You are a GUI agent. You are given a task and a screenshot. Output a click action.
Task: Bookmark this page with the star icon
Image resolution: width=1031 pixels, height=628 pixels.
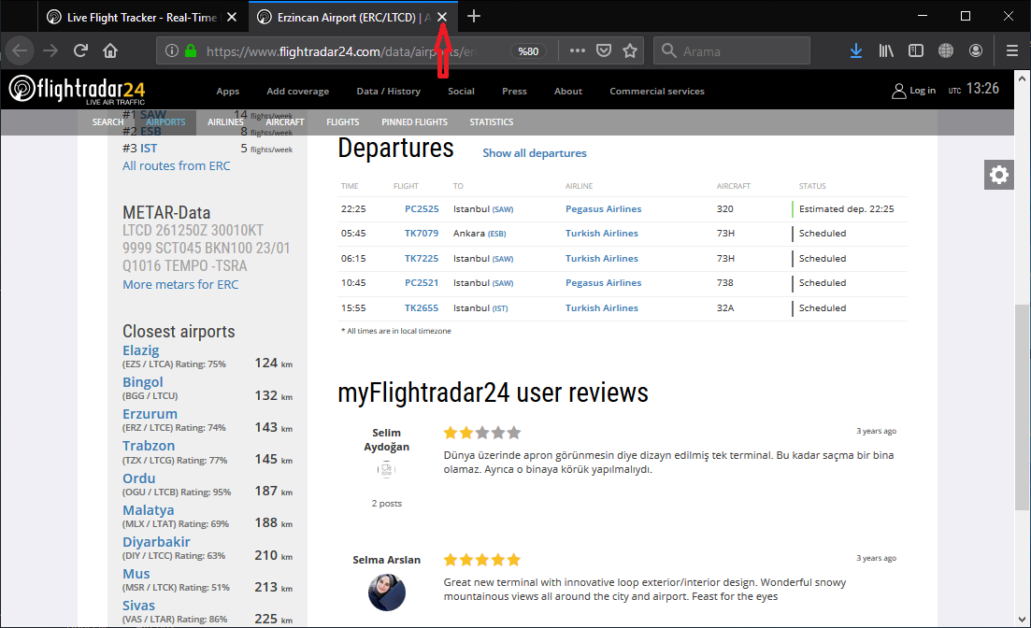[x=630, y=50]
